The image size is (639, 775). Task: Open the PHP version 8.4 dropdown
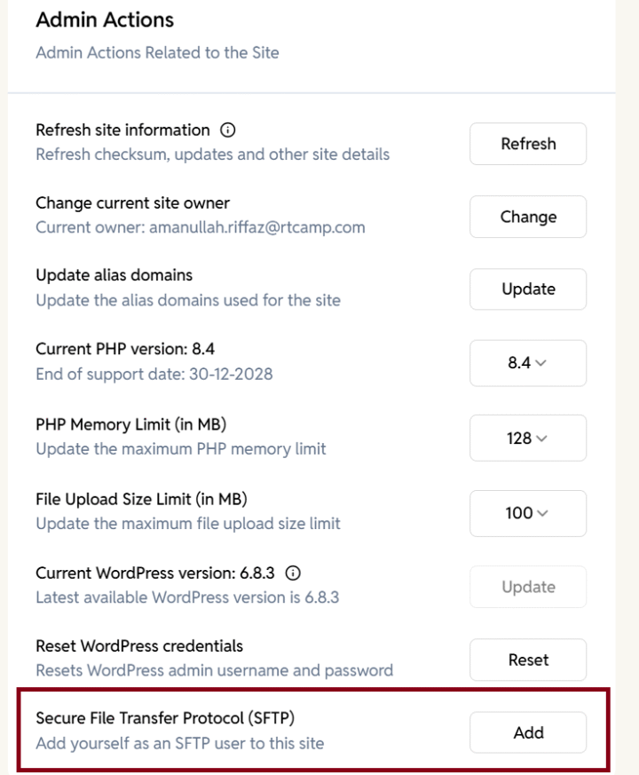tap(528, 363)
